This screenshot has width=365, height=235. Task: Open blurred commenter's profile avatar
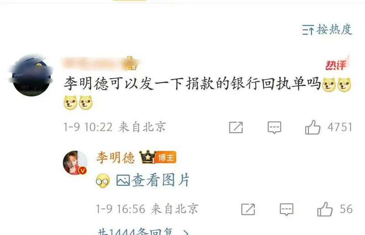click(31, 75)
